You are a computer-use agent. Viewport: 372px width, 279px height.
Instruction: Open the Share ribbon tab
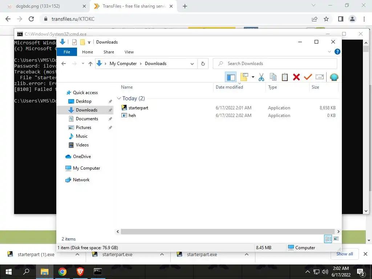pyautogui.click(x=109, y=52)
